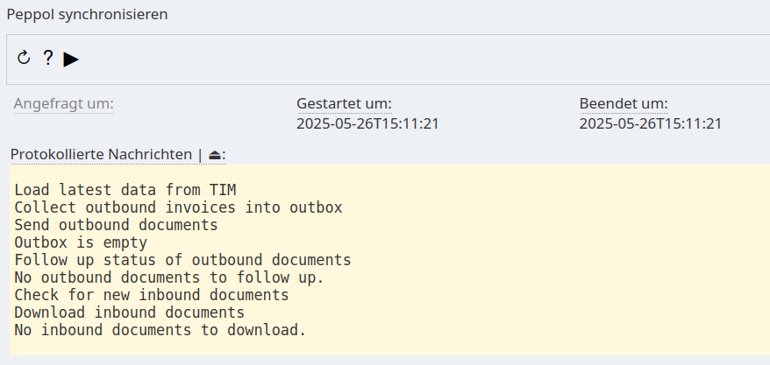Click the 'Download inbound documents' log line
The height and width of the screenshot is (365, 770).
tap(129, 312)
